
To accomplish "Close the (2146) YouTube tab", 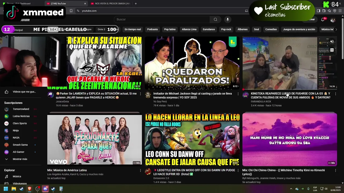I will tap(85, 3).
